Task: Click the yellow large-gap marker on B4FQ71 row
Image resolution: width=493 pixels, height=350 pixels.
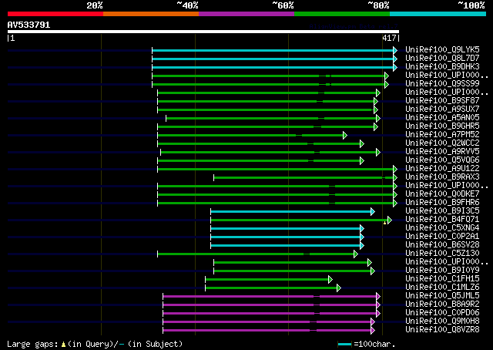Action: (384, 223)
